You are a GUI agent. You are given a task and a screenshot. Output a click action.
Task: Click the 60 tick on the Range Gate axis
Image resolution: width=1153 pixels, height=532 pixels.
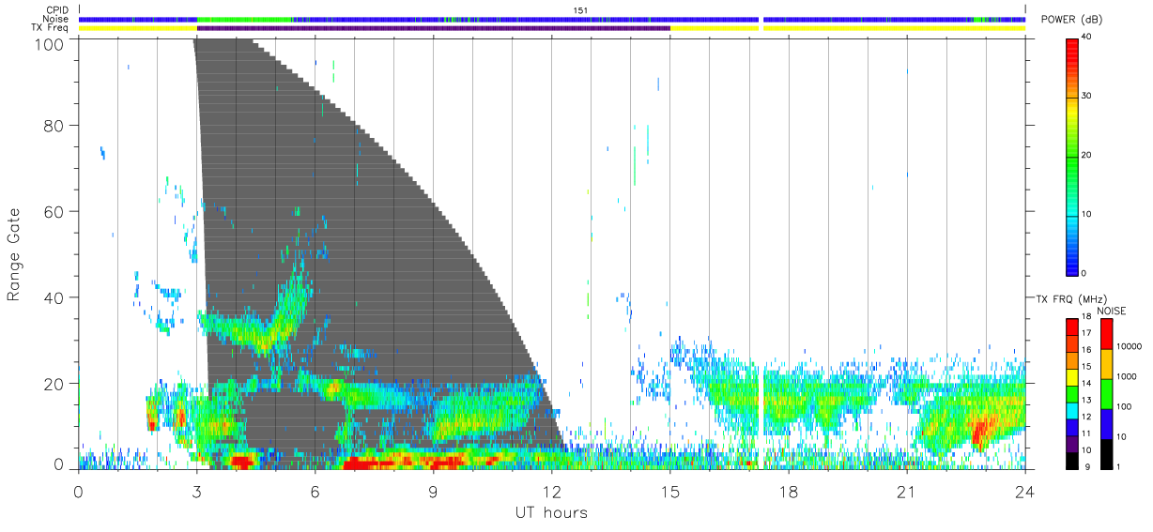53,212
